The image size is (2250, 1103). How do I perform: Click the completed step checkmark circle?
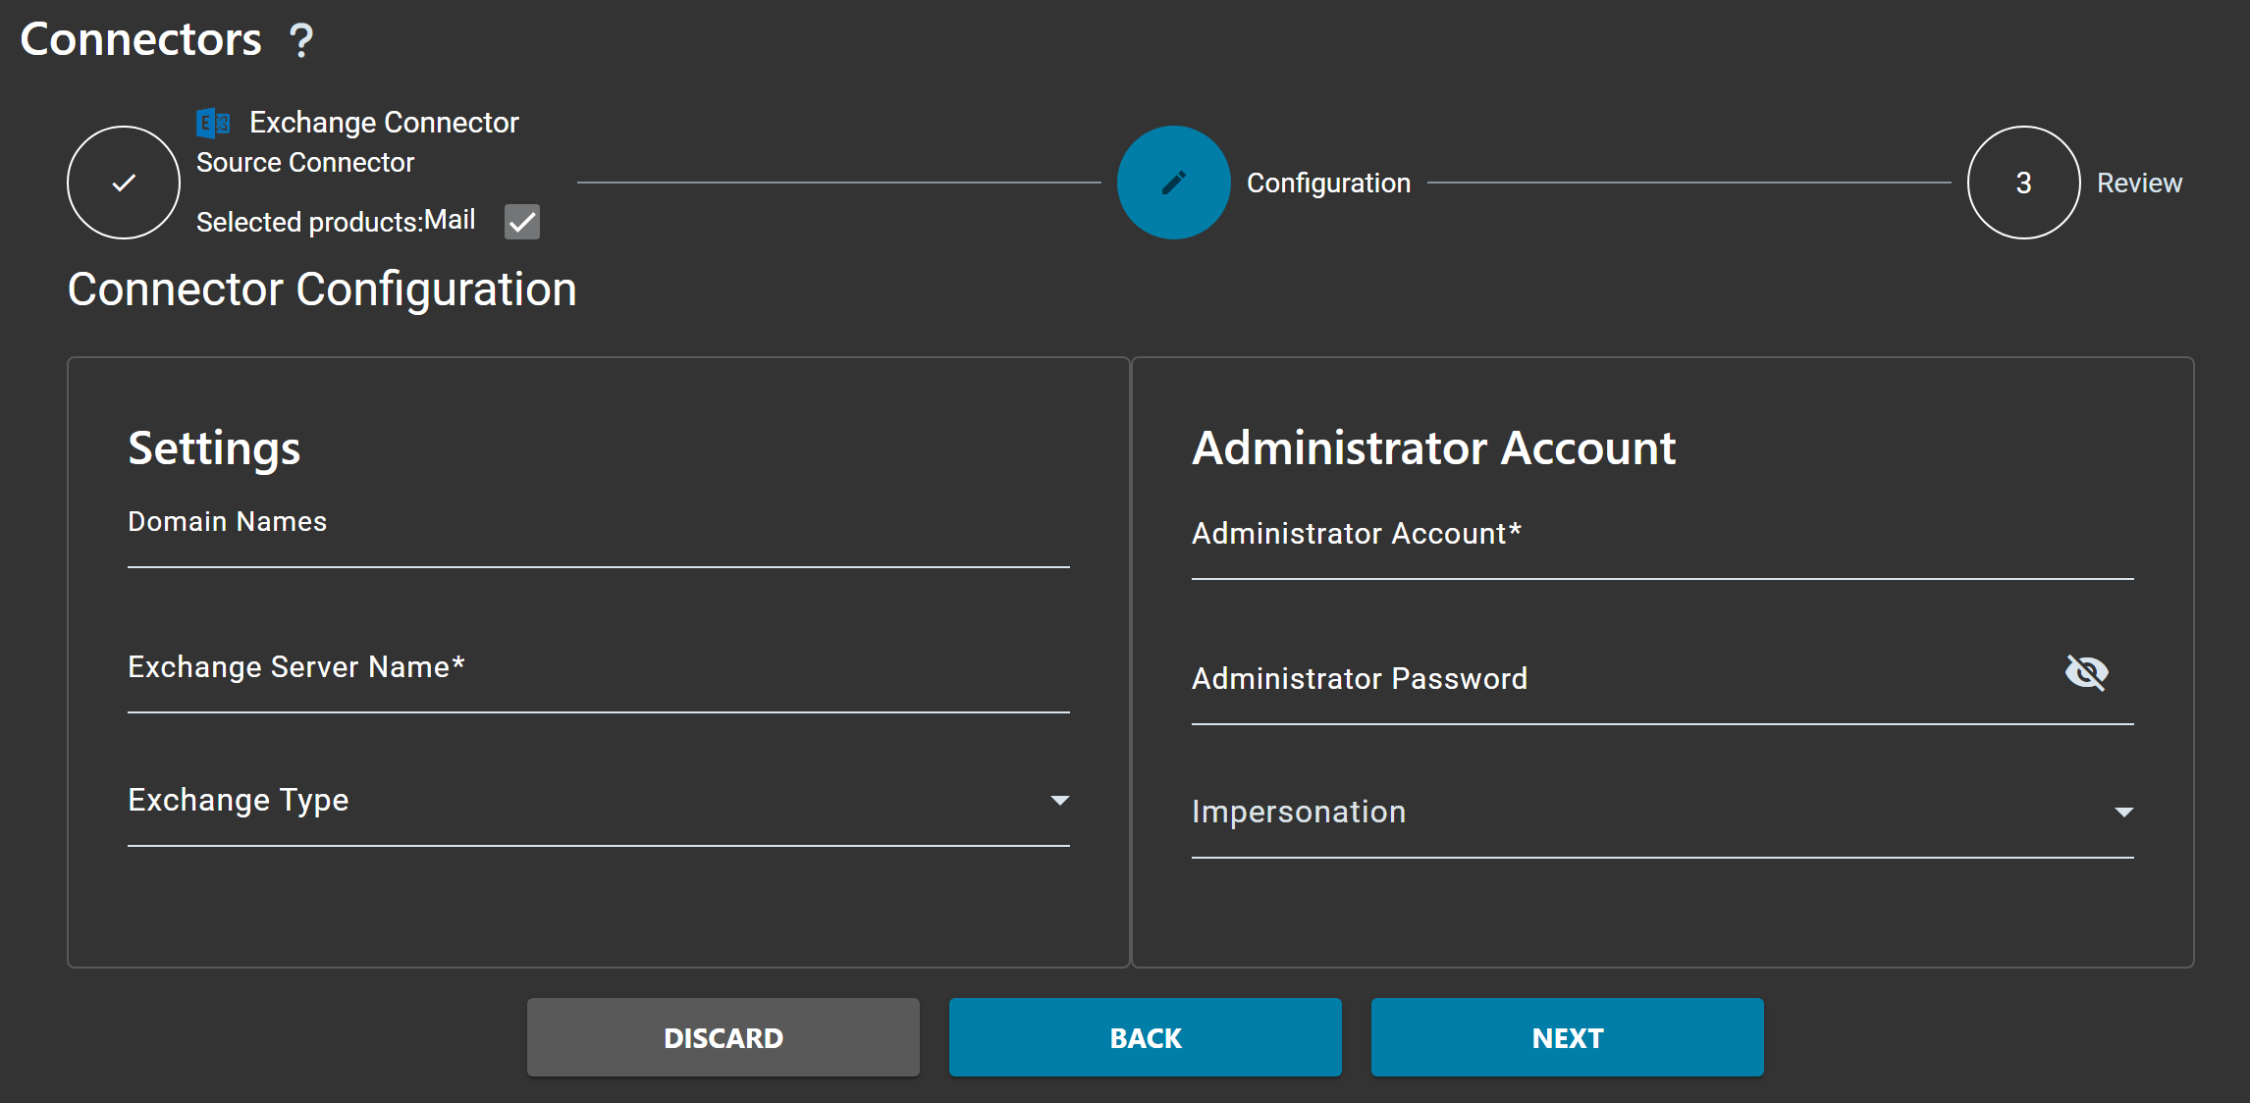(124, 183)
